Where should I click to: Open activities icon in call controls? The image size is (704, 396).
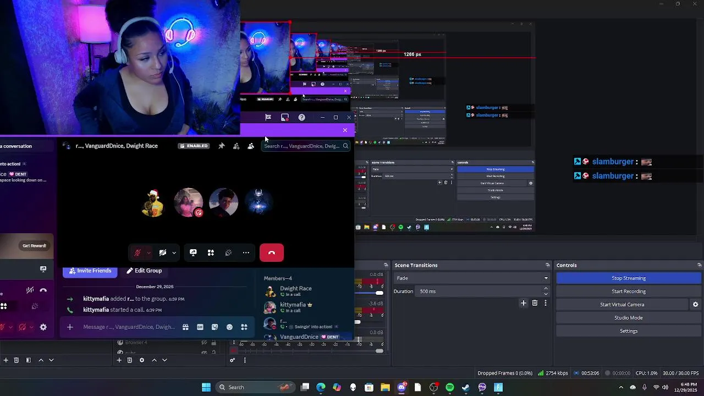pyautogui.click(x=211, y=252)
